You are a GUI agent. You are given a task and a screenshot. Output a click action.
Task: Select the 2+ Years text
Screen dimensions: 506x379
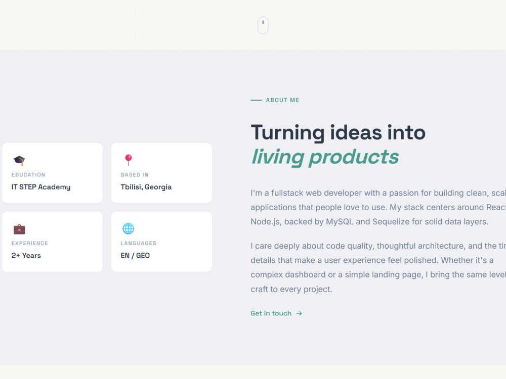tap(26, 255)
